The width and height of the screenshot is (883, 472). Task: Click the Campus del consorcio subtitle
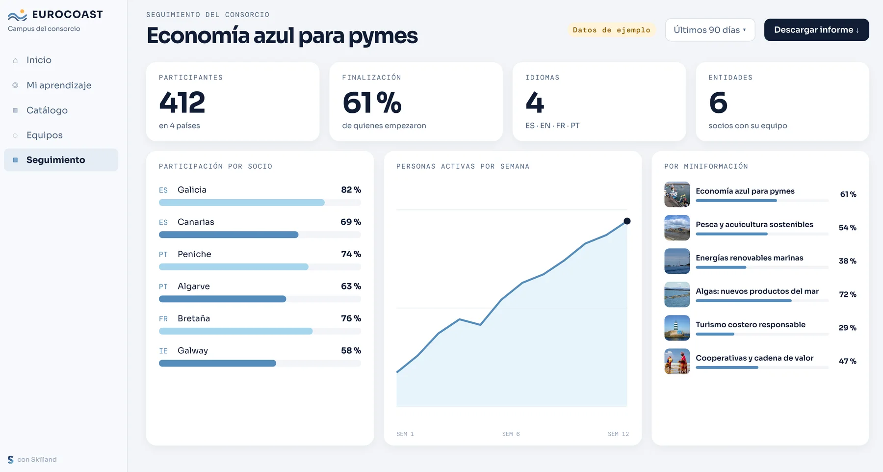pos(44,29)
